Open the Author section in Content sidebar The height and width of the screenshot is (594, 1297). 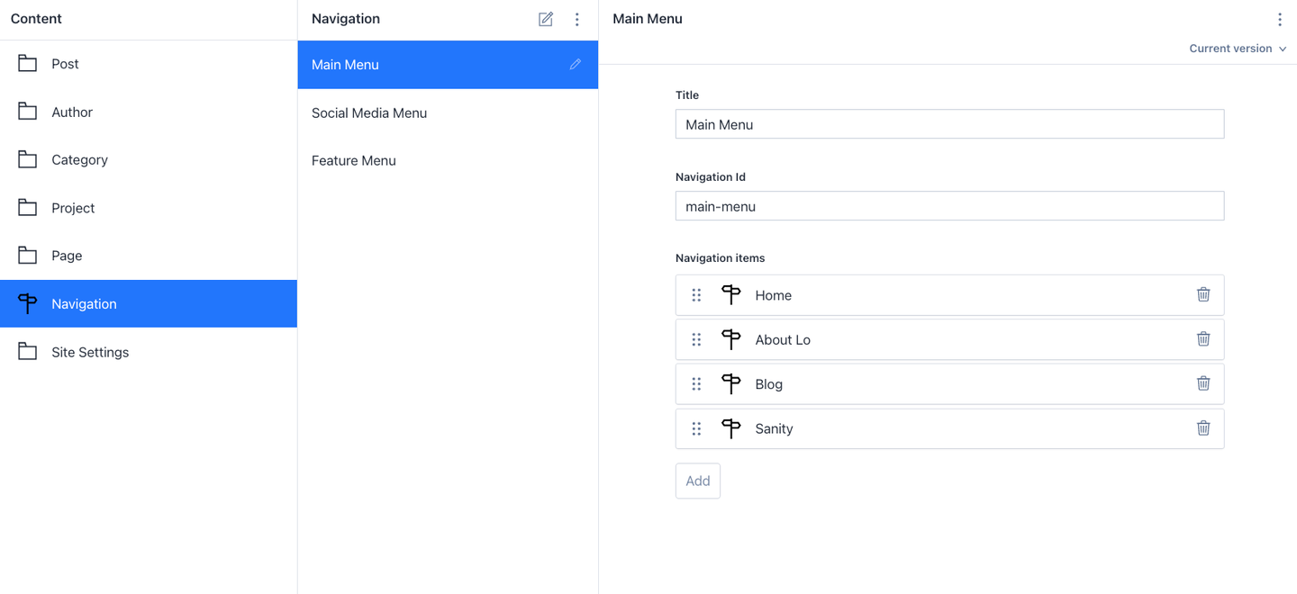click(70, 112)
